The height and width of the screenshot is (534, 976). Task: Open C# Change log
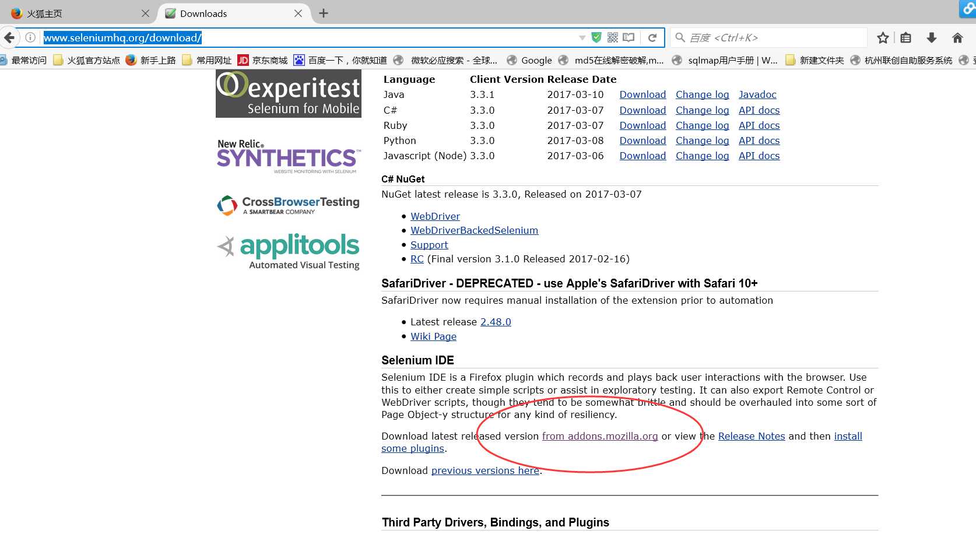coord(702,110)
